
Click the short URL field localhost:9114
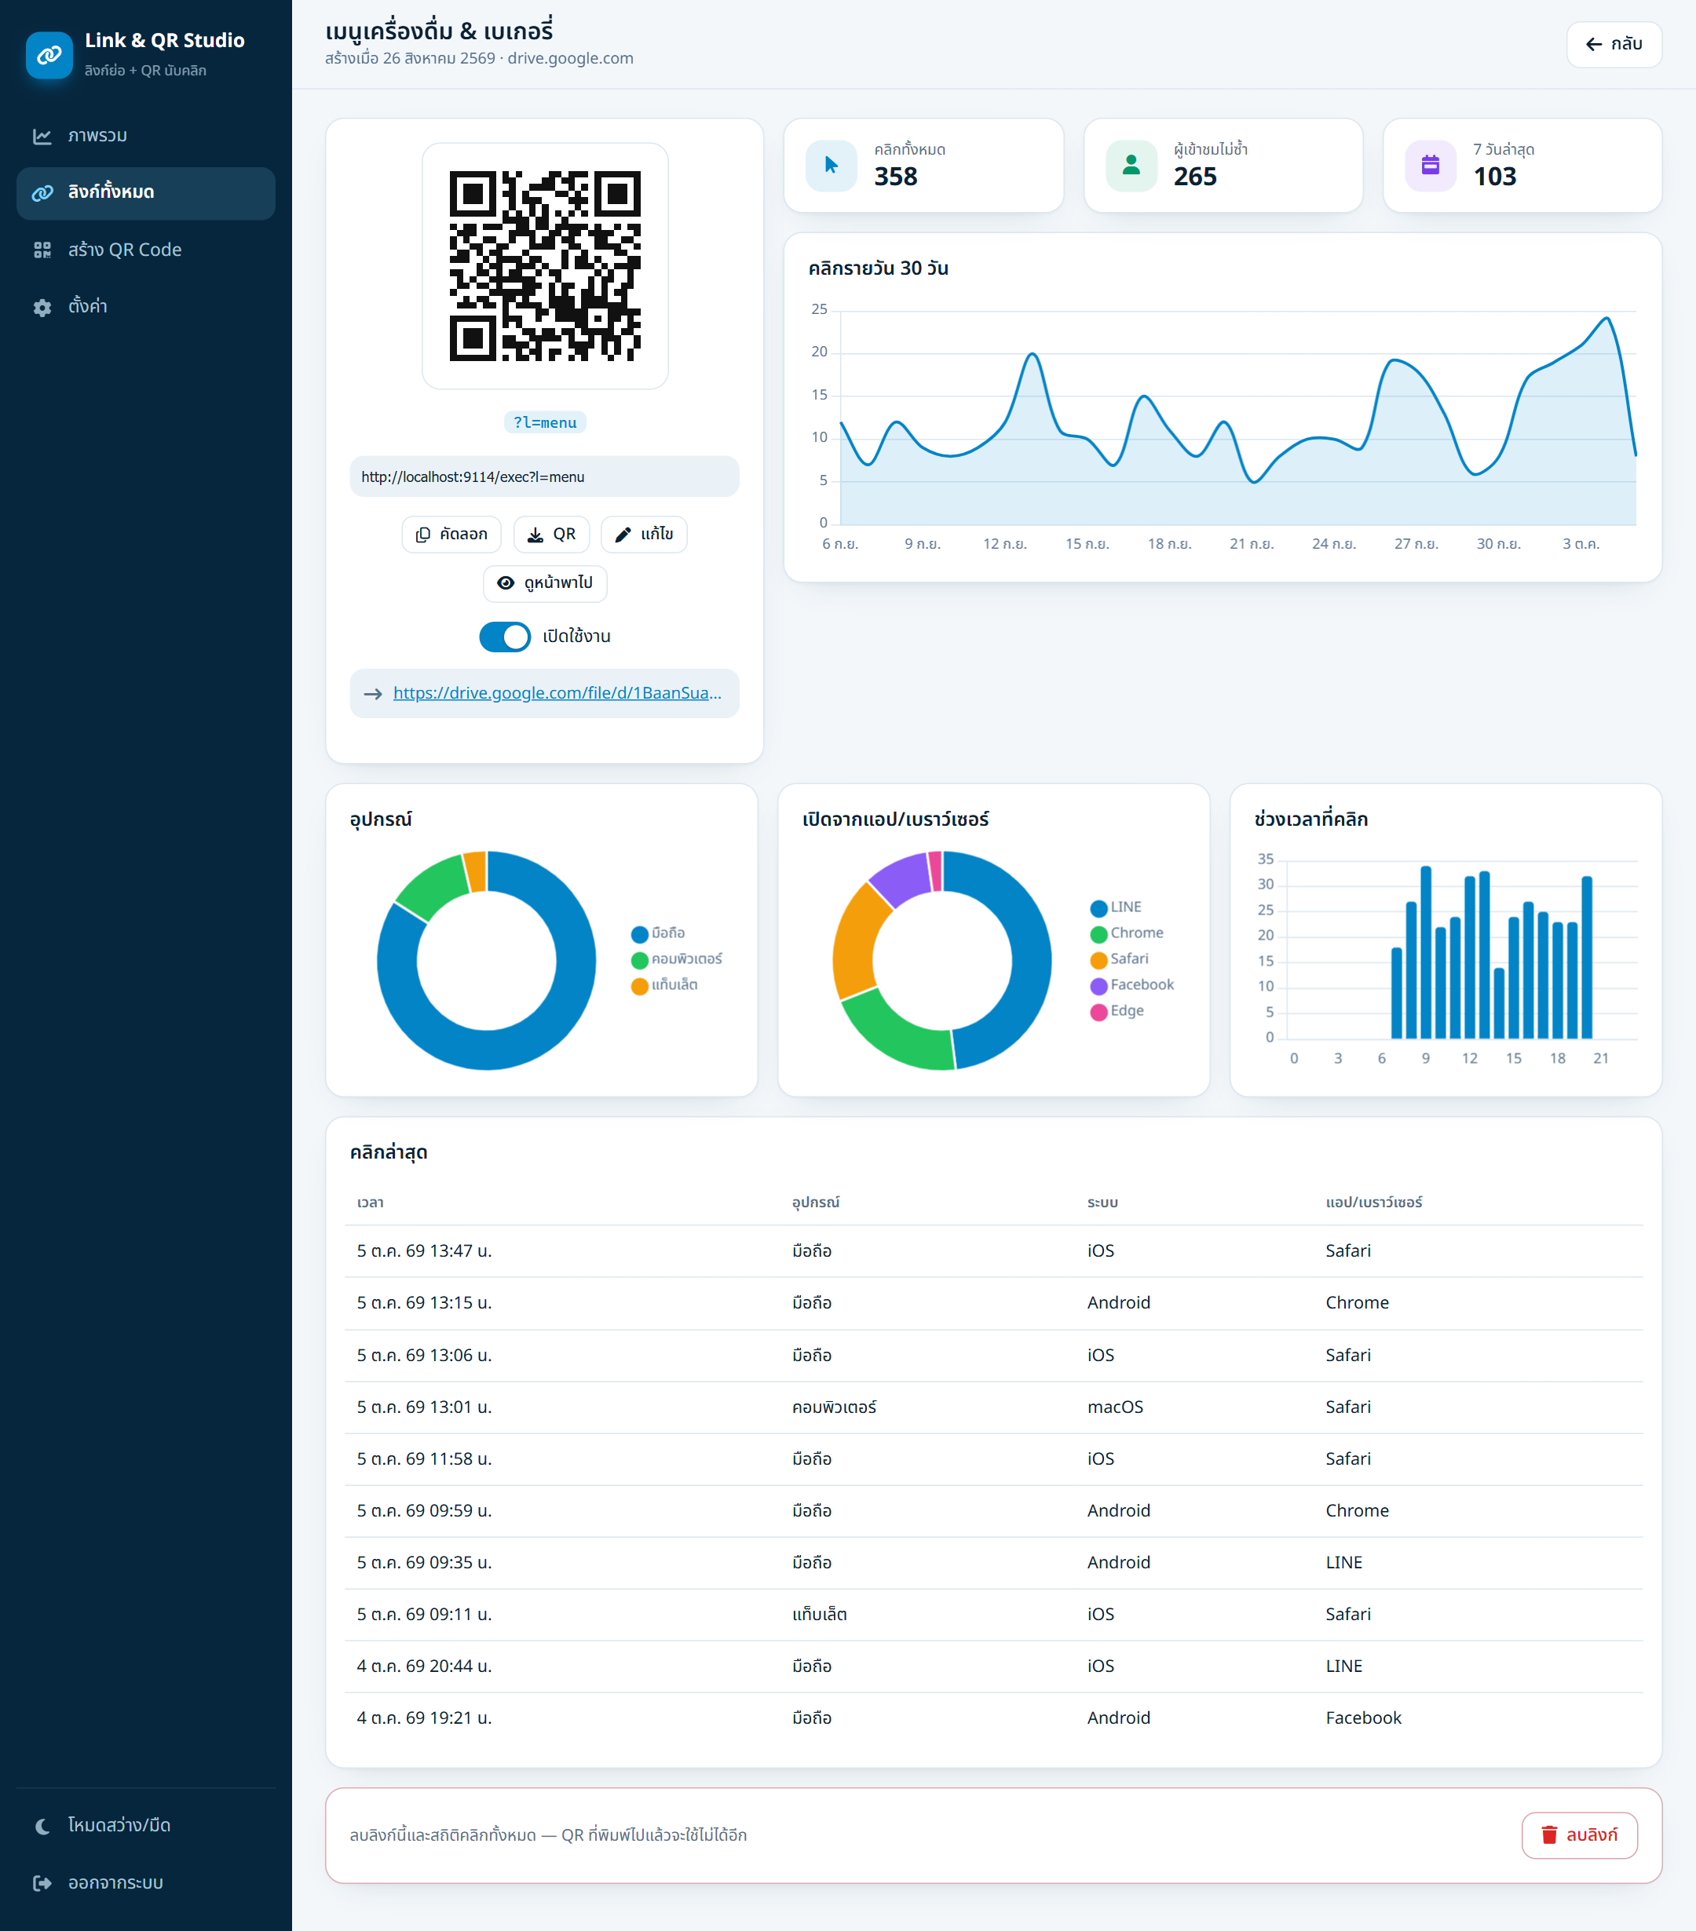(x=544, y=477)
